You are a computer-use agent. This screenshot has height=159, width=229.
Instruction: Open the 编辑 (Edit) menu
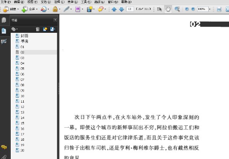tap(19, 2)
